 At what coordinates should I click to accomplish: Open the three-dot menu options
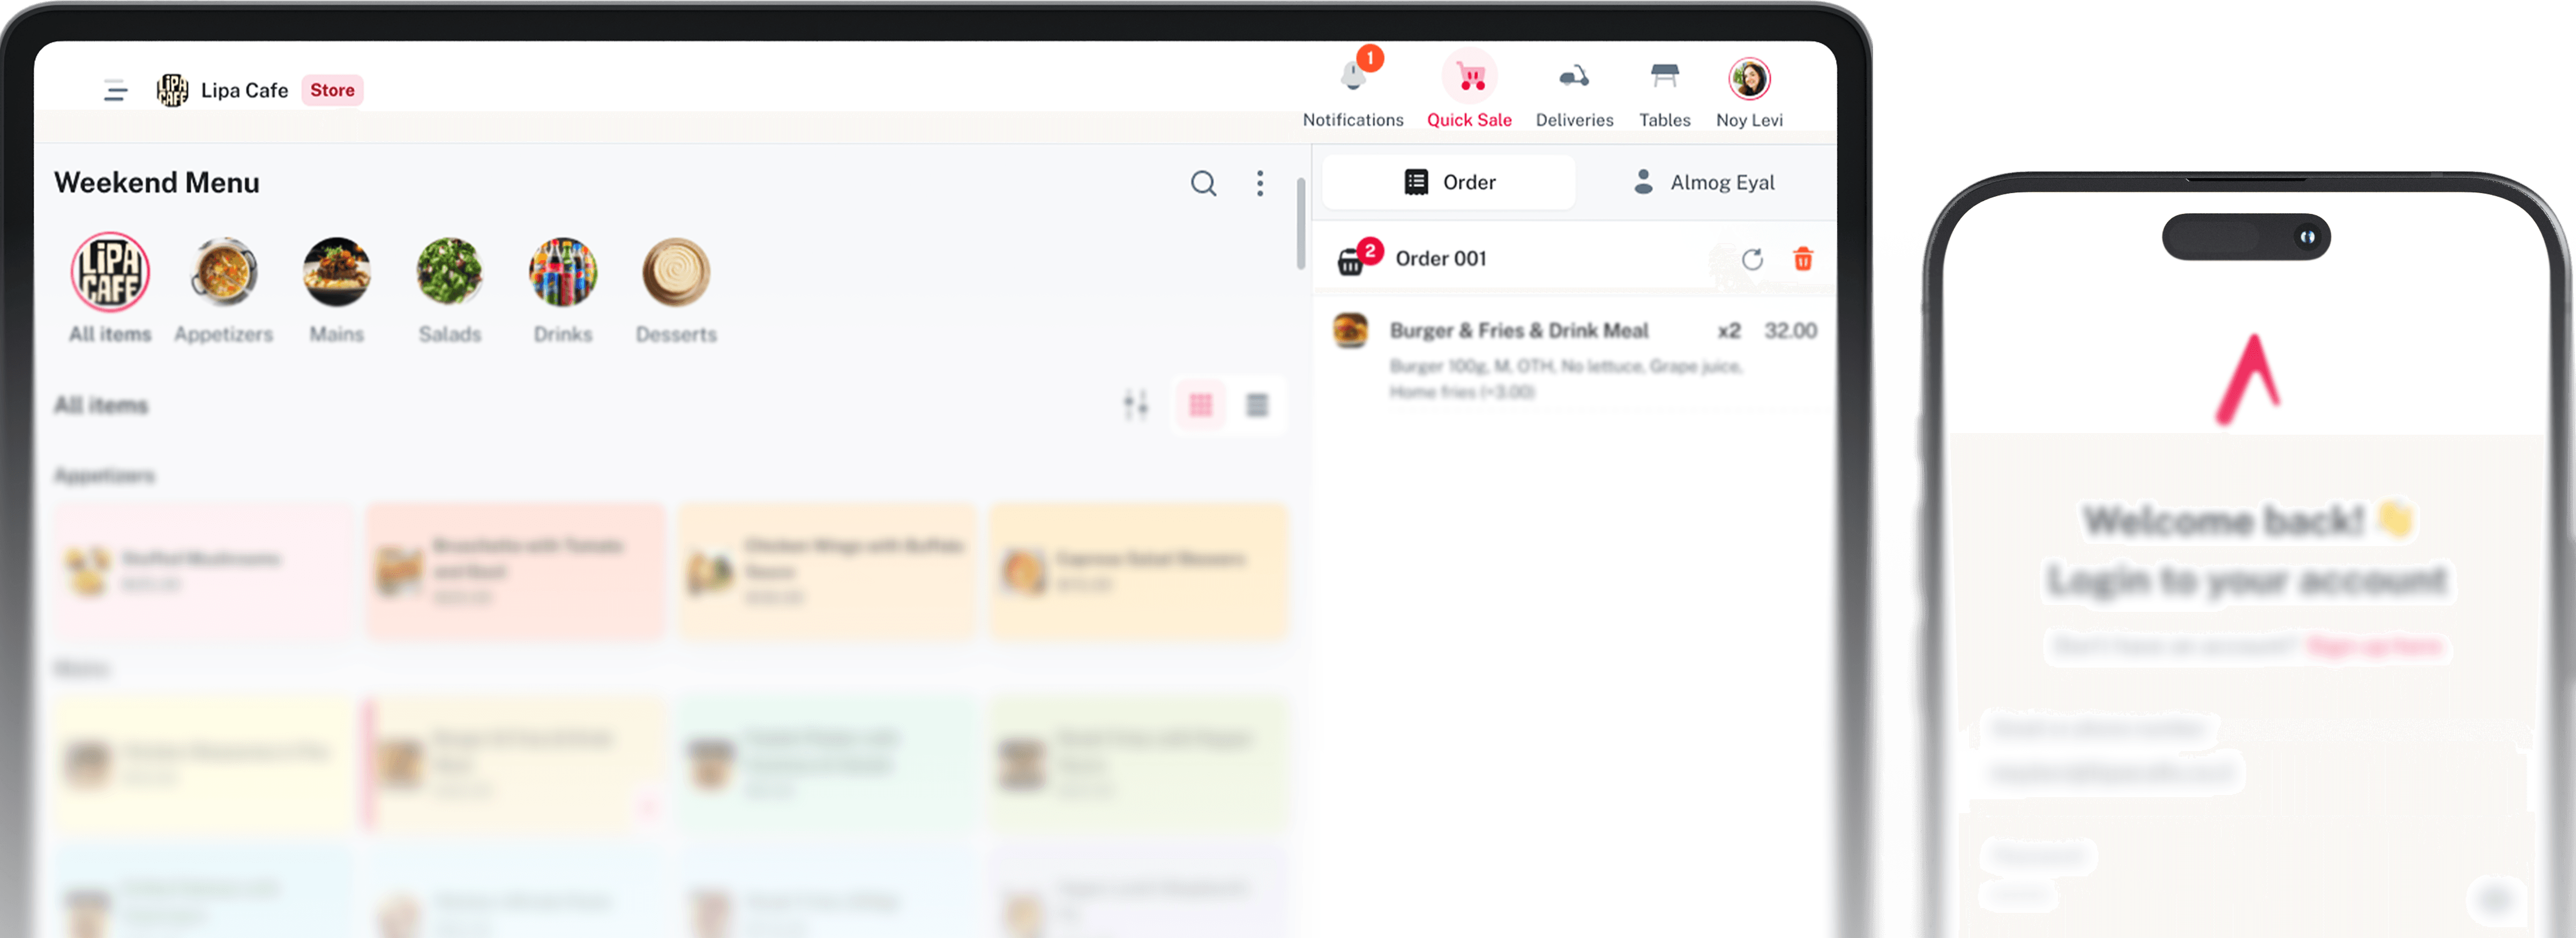tap(1260, 183)
